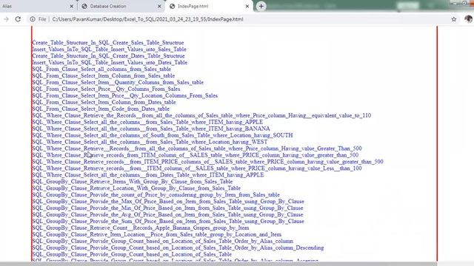Go forward with the browser arrow
Screen dimensions: 474x266
pos(6,19)
